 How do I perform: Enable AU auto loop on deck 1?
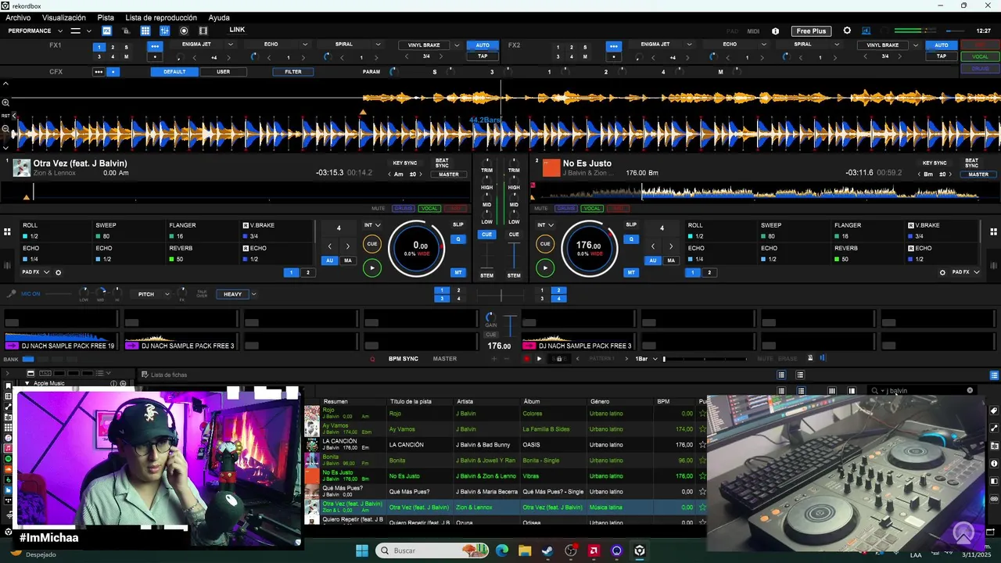coord(330,260)
